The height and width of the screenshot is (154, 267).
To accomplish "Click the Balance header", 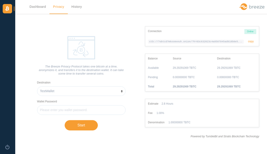I will click(153, 58).
